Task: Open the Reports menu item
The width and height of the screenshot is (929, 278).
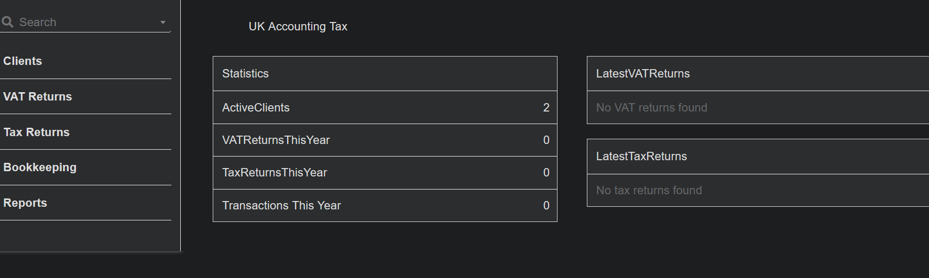Action: (25, 203)
